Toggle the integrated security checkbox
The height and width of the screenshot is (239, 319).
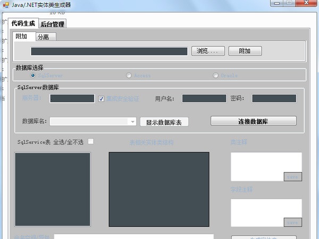tap(102, 98)
